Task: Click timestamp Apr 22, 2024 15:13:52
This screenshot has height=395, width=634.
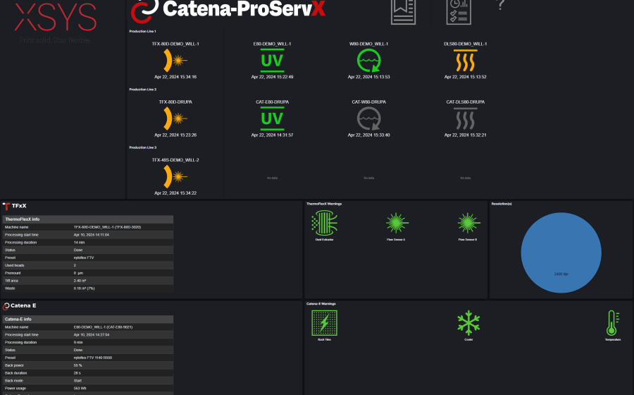Action: (x=466, y=77)
